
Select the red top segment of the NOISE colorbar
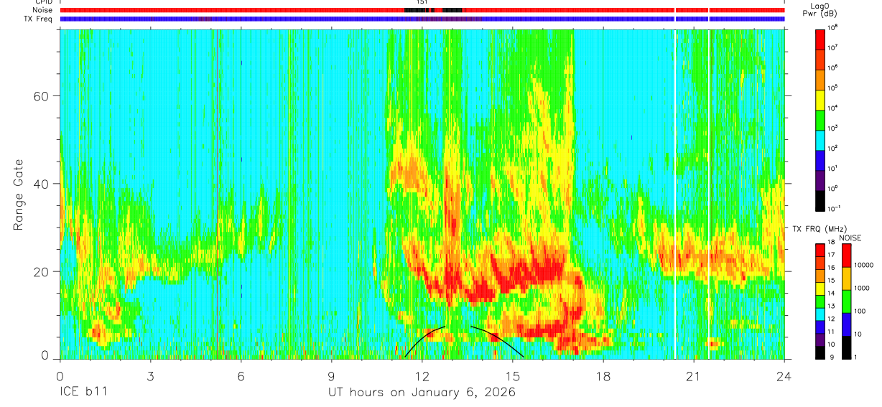click(x=845, y=256)
